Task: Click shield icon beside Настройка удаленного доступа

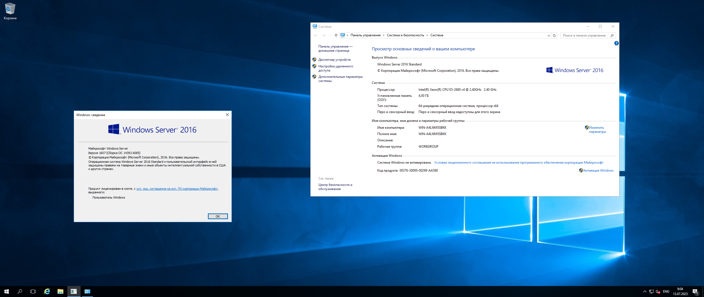Action: pyautogui.click(x=314, y=66)
